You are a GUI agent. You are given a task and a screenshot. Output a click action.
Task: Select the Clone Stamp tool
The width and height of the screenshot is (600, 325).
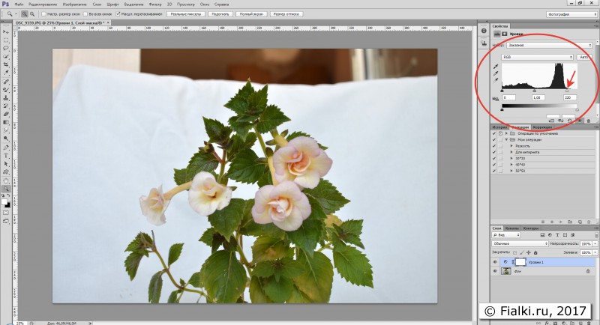[6, 98]
